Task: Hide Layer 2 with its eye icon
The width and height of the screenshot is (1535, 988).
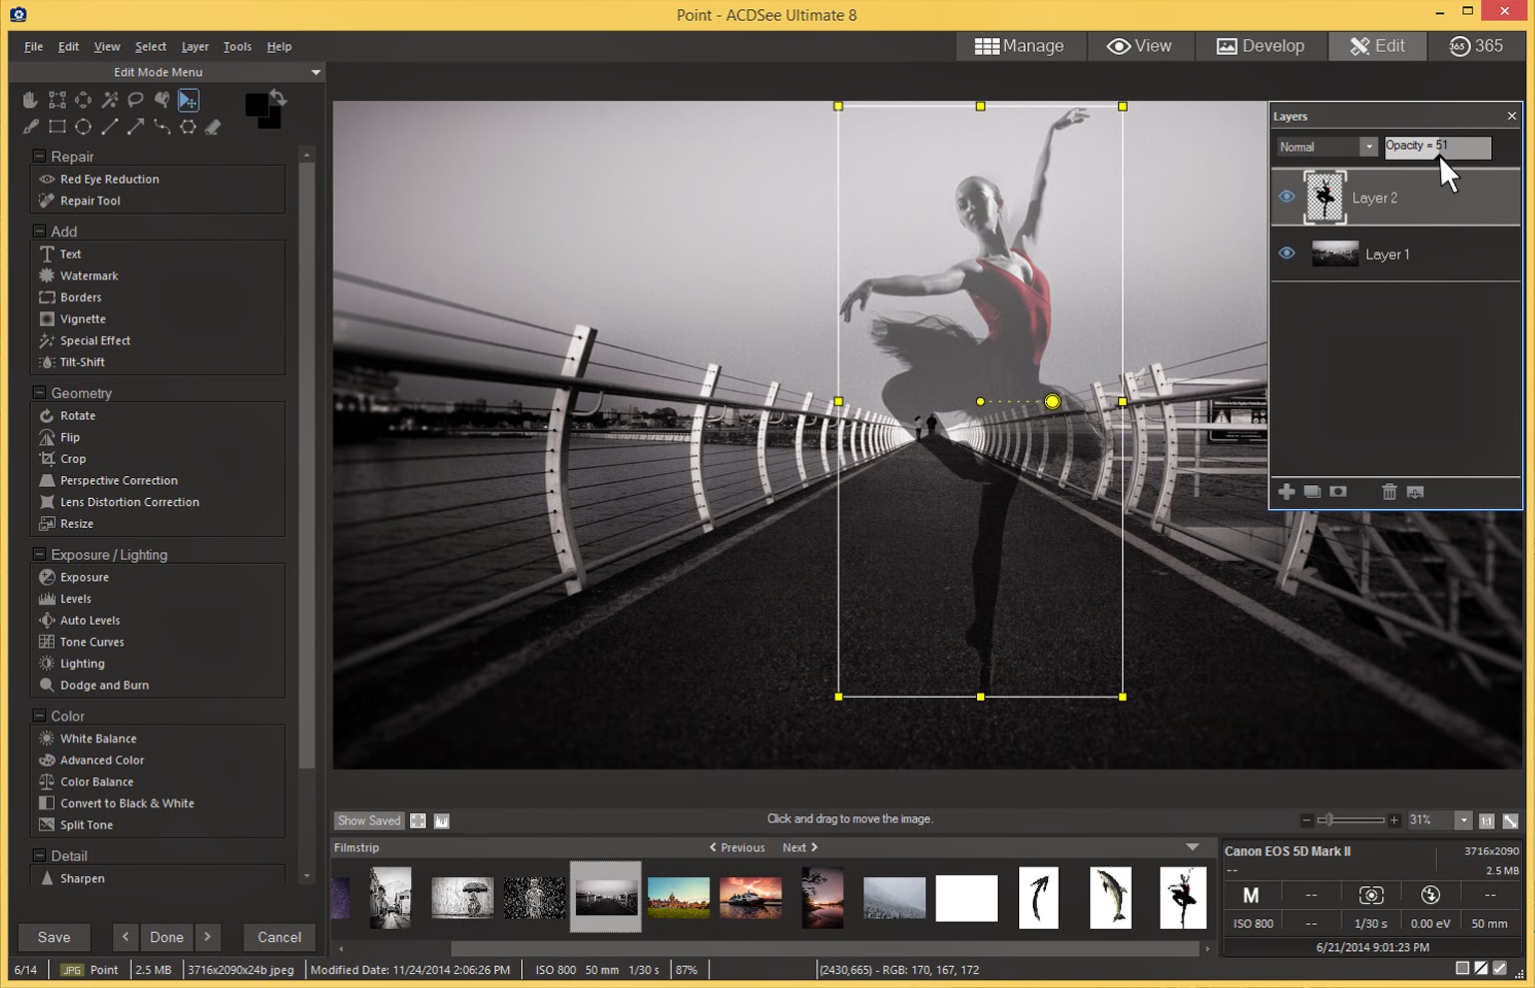Action: [1286, 197]
